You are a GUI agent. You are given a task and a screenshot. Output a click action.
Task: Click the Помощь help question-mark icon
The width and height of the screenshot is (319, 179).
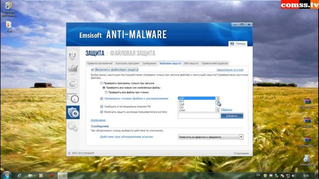pos(232,44)
